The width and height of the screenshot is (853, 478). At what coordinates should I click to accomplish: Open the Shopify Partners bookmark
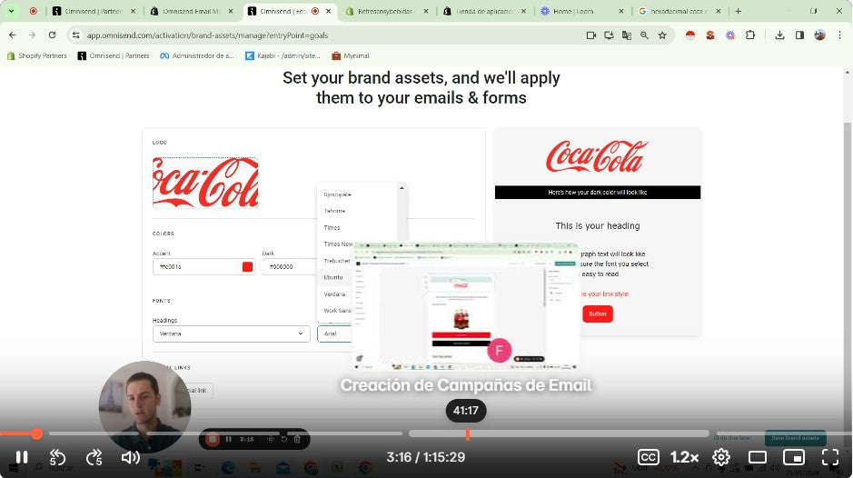pos(36,55)
